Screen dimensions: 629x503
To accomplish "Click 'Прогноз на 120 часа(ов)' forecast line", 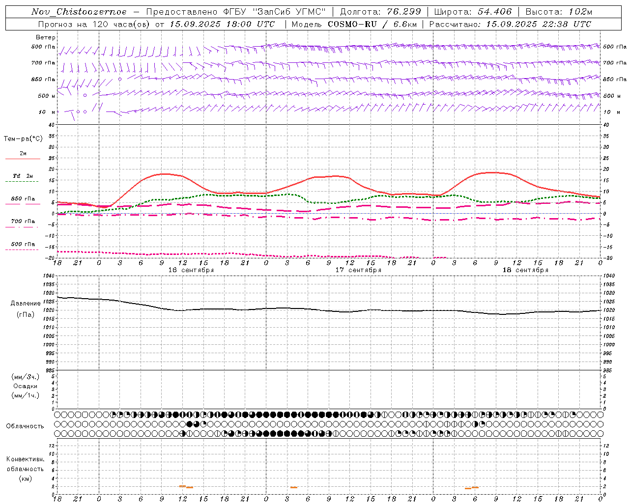I will coord(94,24).
